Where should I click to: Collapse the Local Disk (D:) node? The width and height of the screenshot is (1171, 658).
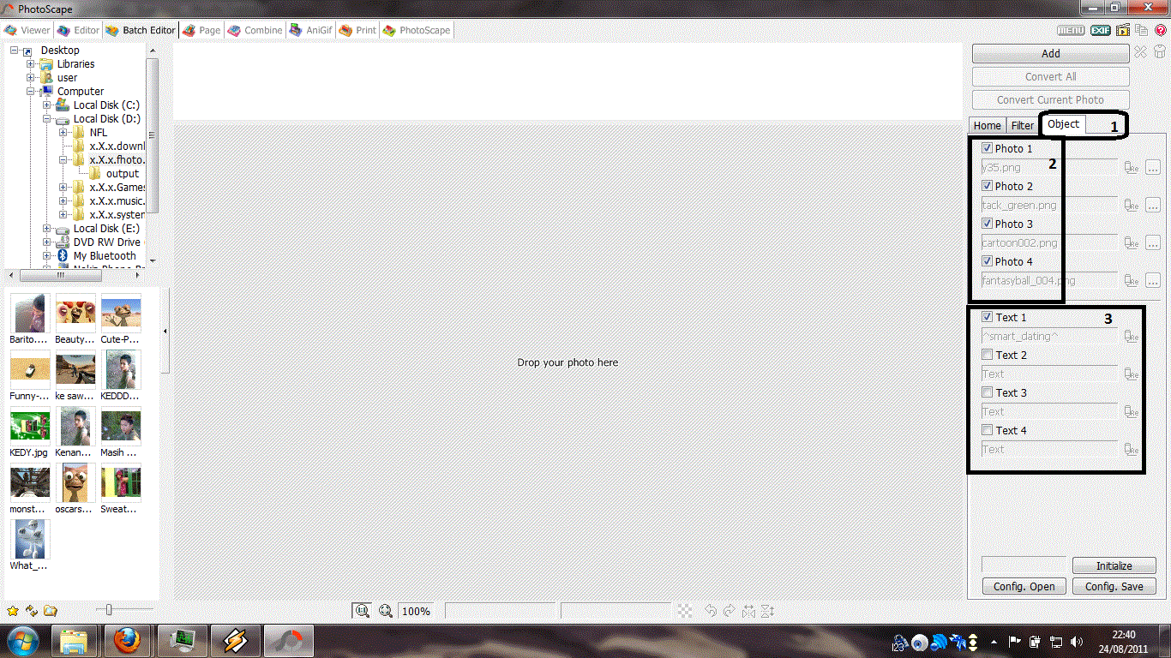47,119
